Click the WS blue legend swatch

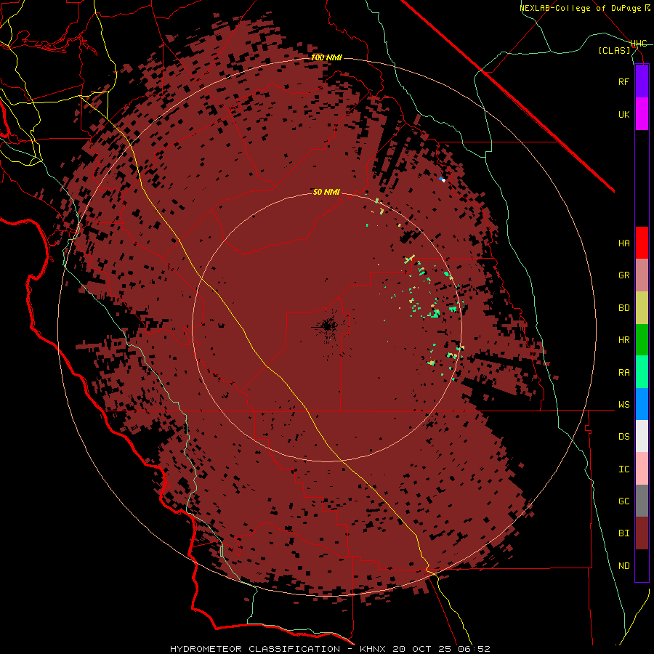[642, 404]
